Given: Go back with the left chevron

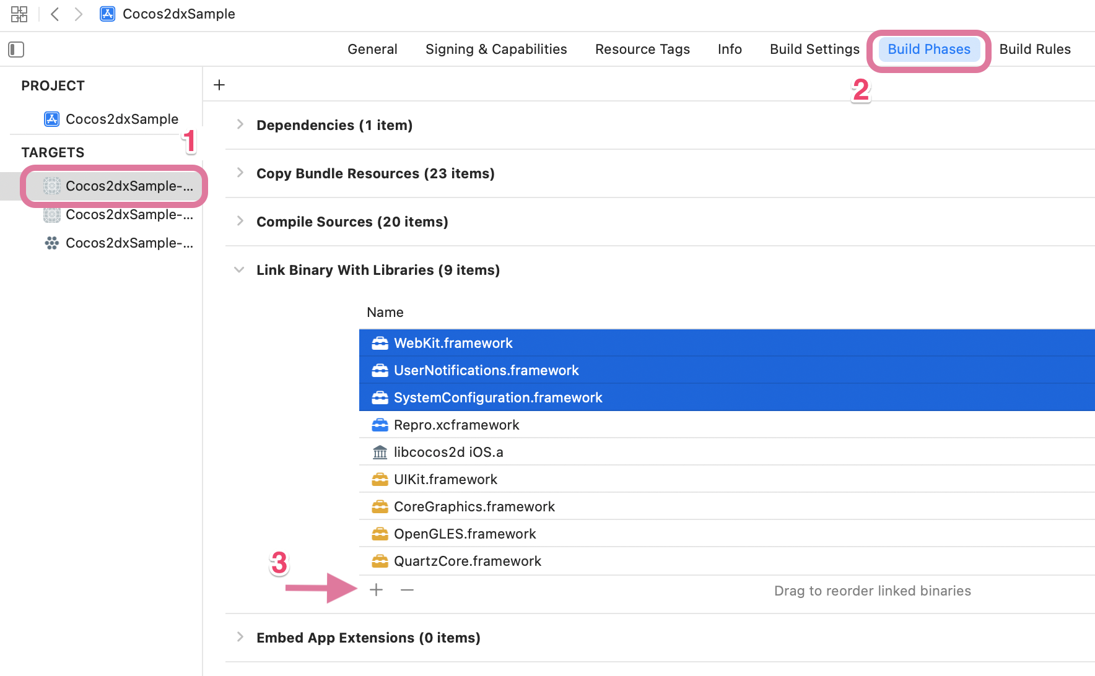Looking at the screenshot, I should [x=55, y=14].
